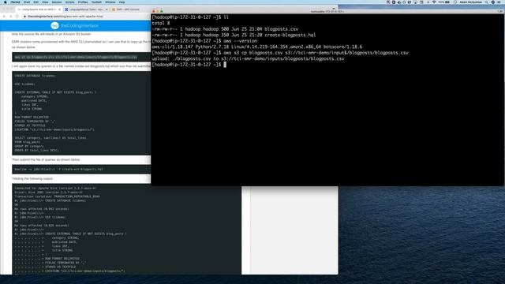This screenshot has width=505, height=284.
Task: Click the 'upload: ./blogposts.csv' output line
Action: [248, 58]
